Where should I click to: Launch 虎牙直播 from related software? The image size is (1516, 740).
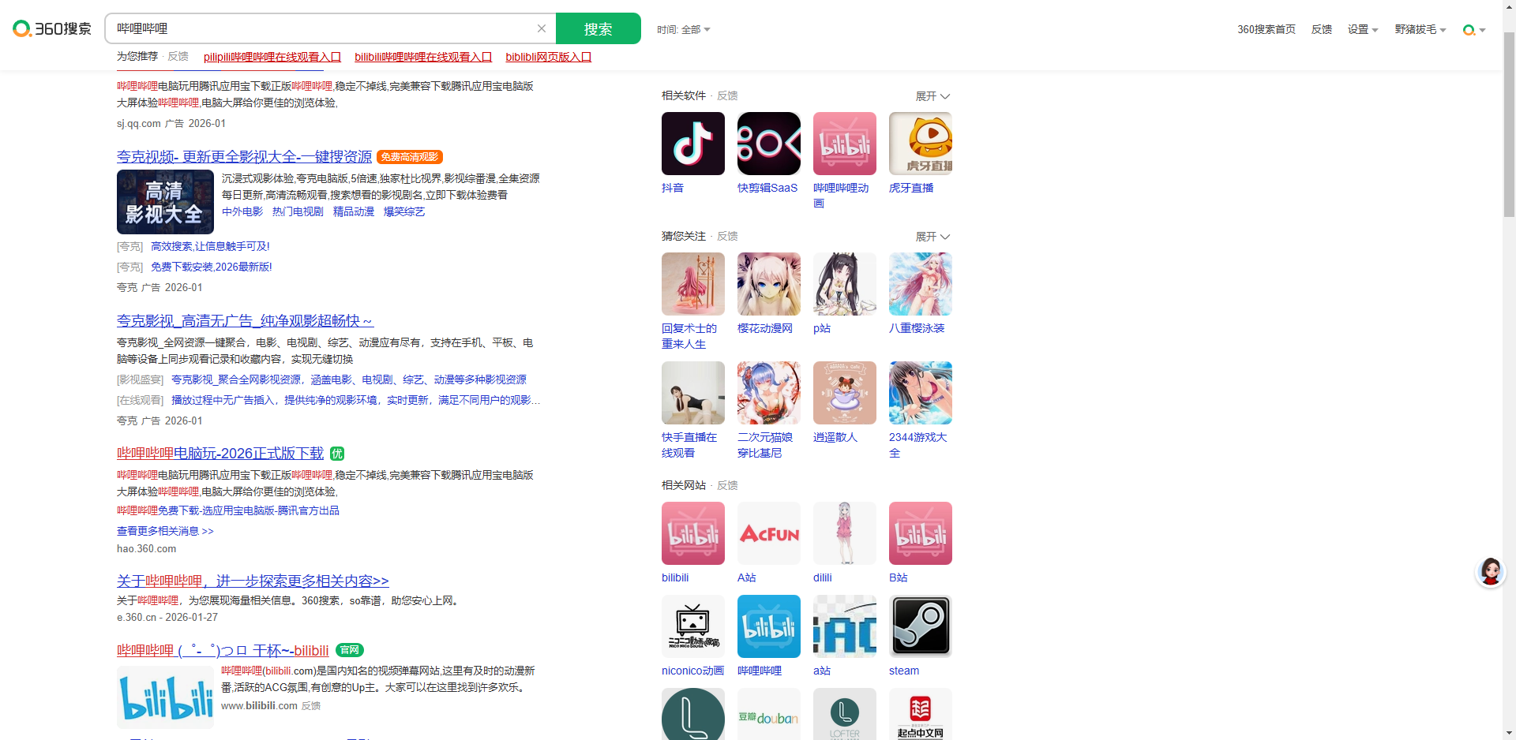point(920,144)
